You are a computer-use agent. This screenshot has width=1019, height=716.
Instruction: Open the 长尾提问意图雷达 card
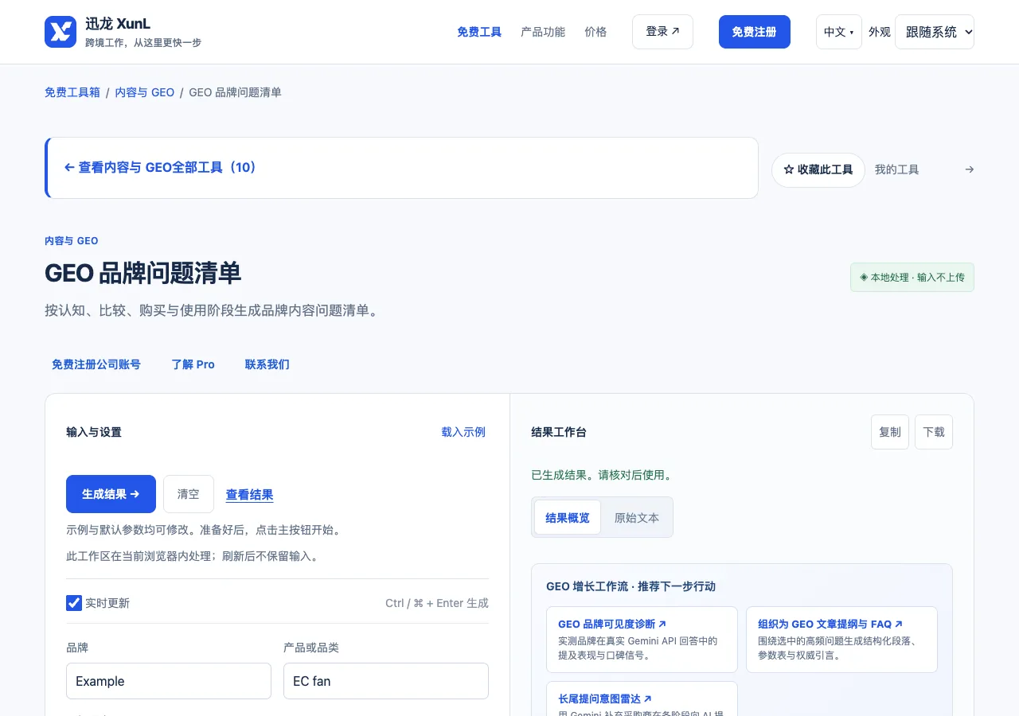click(642, 698)
